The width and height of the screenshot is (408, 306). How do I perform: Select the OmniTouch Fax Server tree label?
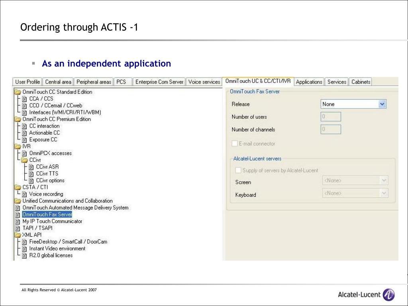pyautogui.click(x=47, y=214)
